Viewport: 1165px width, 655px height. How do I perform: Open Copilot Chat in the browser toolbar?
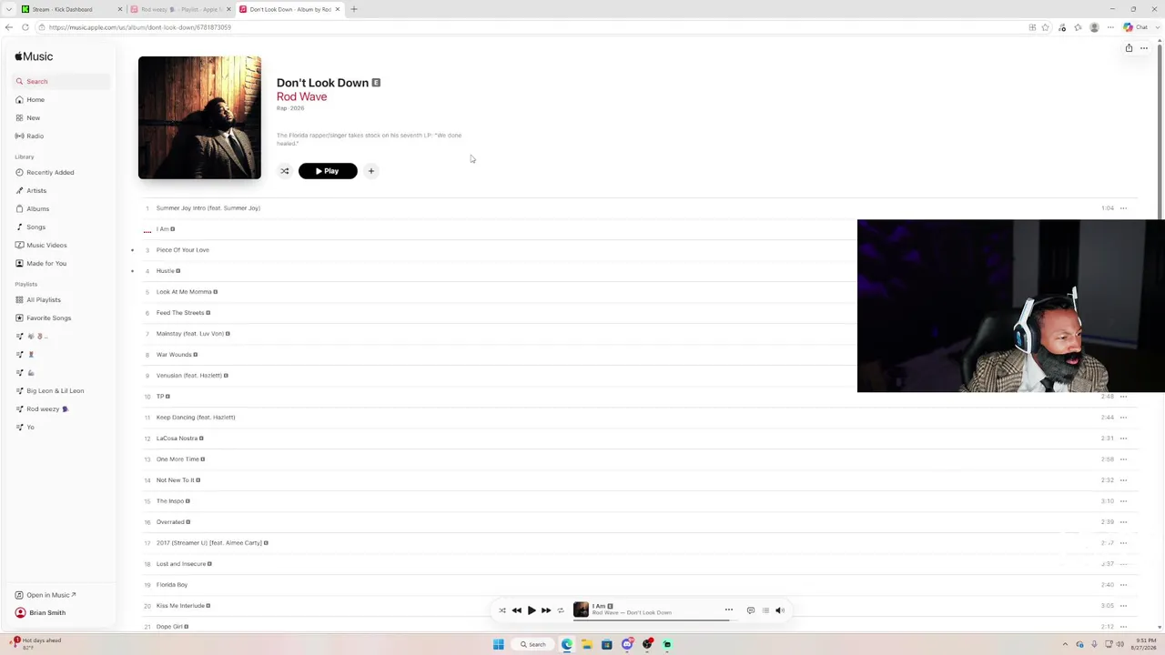pos(1137,27)
